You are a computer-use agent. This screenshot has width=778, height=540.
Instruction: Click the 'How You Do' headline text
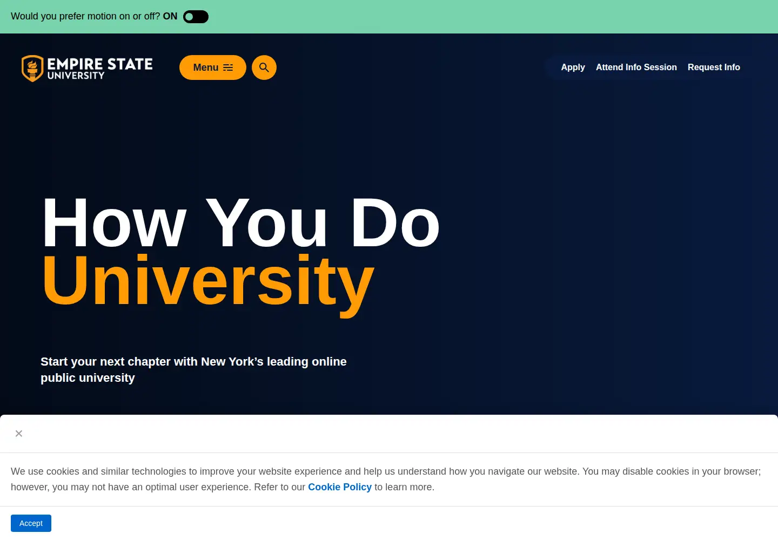241,222
